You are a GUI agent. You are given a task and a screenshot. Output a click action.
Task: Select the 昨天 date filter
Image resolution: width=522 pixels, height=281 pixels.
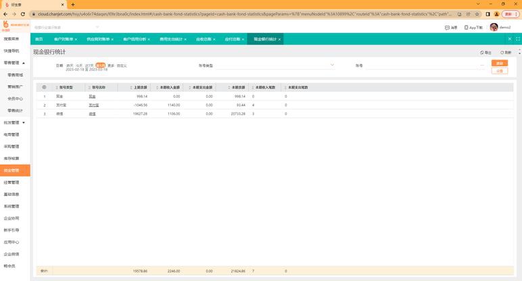point(70,66)
